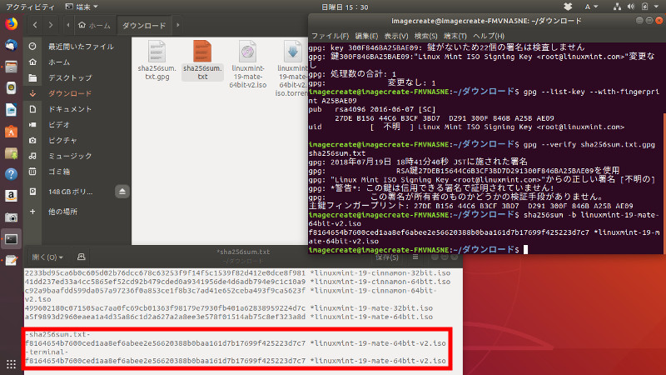Viewport: 666px width, 375px height.
Task: Eject the 148 GB volume
Action: click(122, 192)
